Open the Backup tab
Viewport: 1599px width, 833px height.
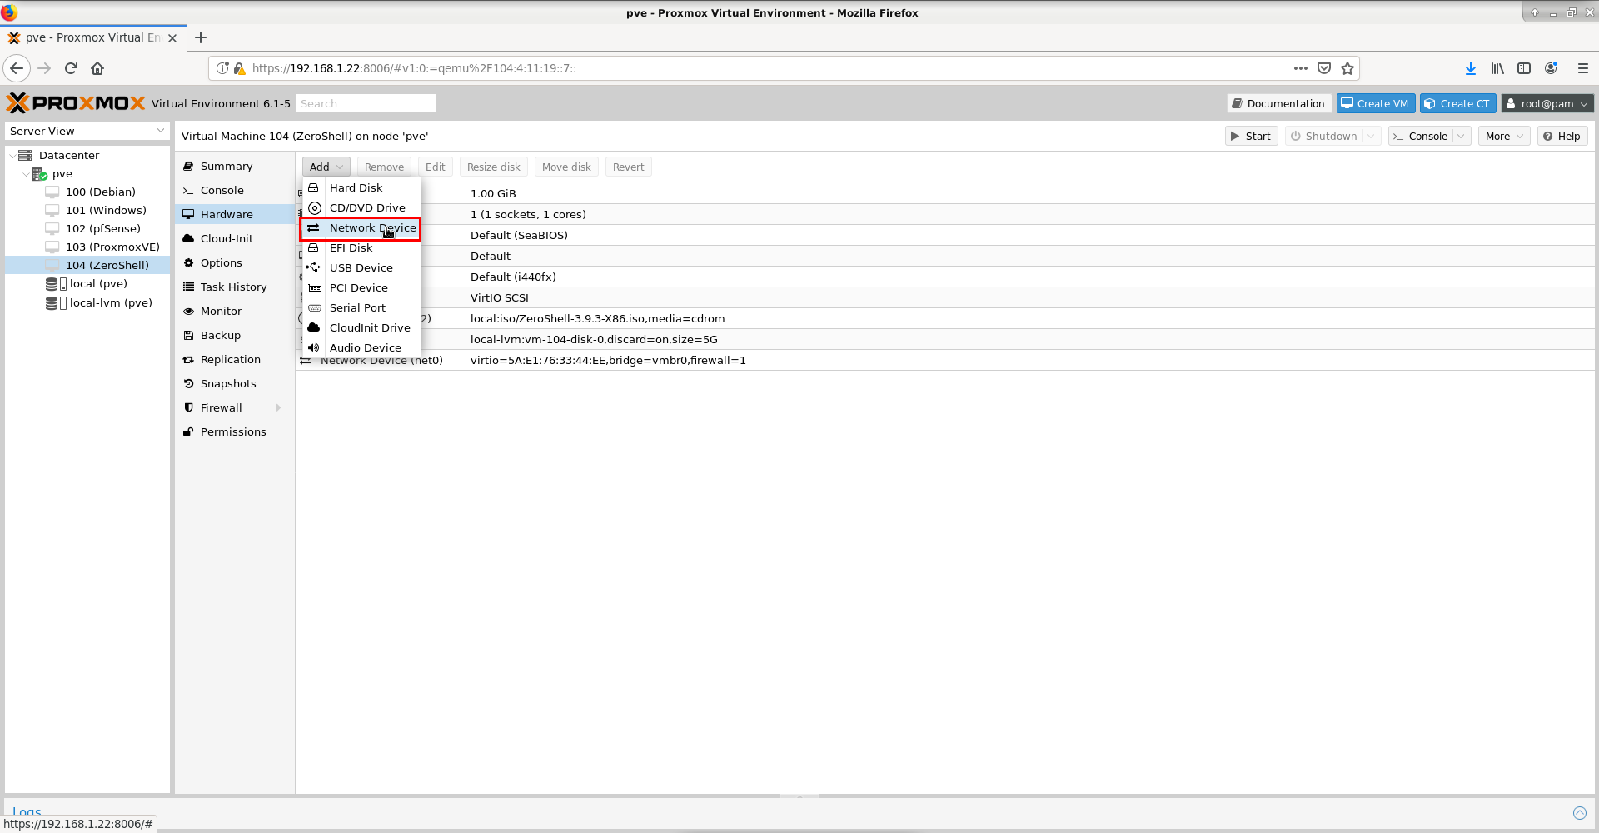[x=235, y=335]
